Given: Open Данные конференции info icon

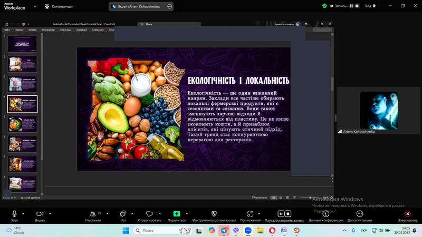Looking at the screenshot, I should coord(325,214).
